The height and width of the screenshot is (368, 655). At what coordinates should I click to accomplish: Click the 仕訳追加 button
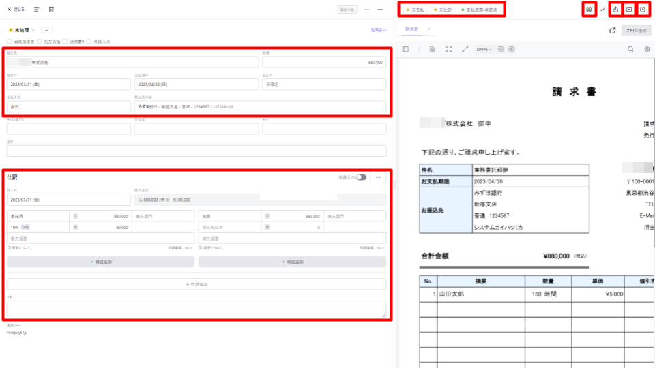(196, 284)
